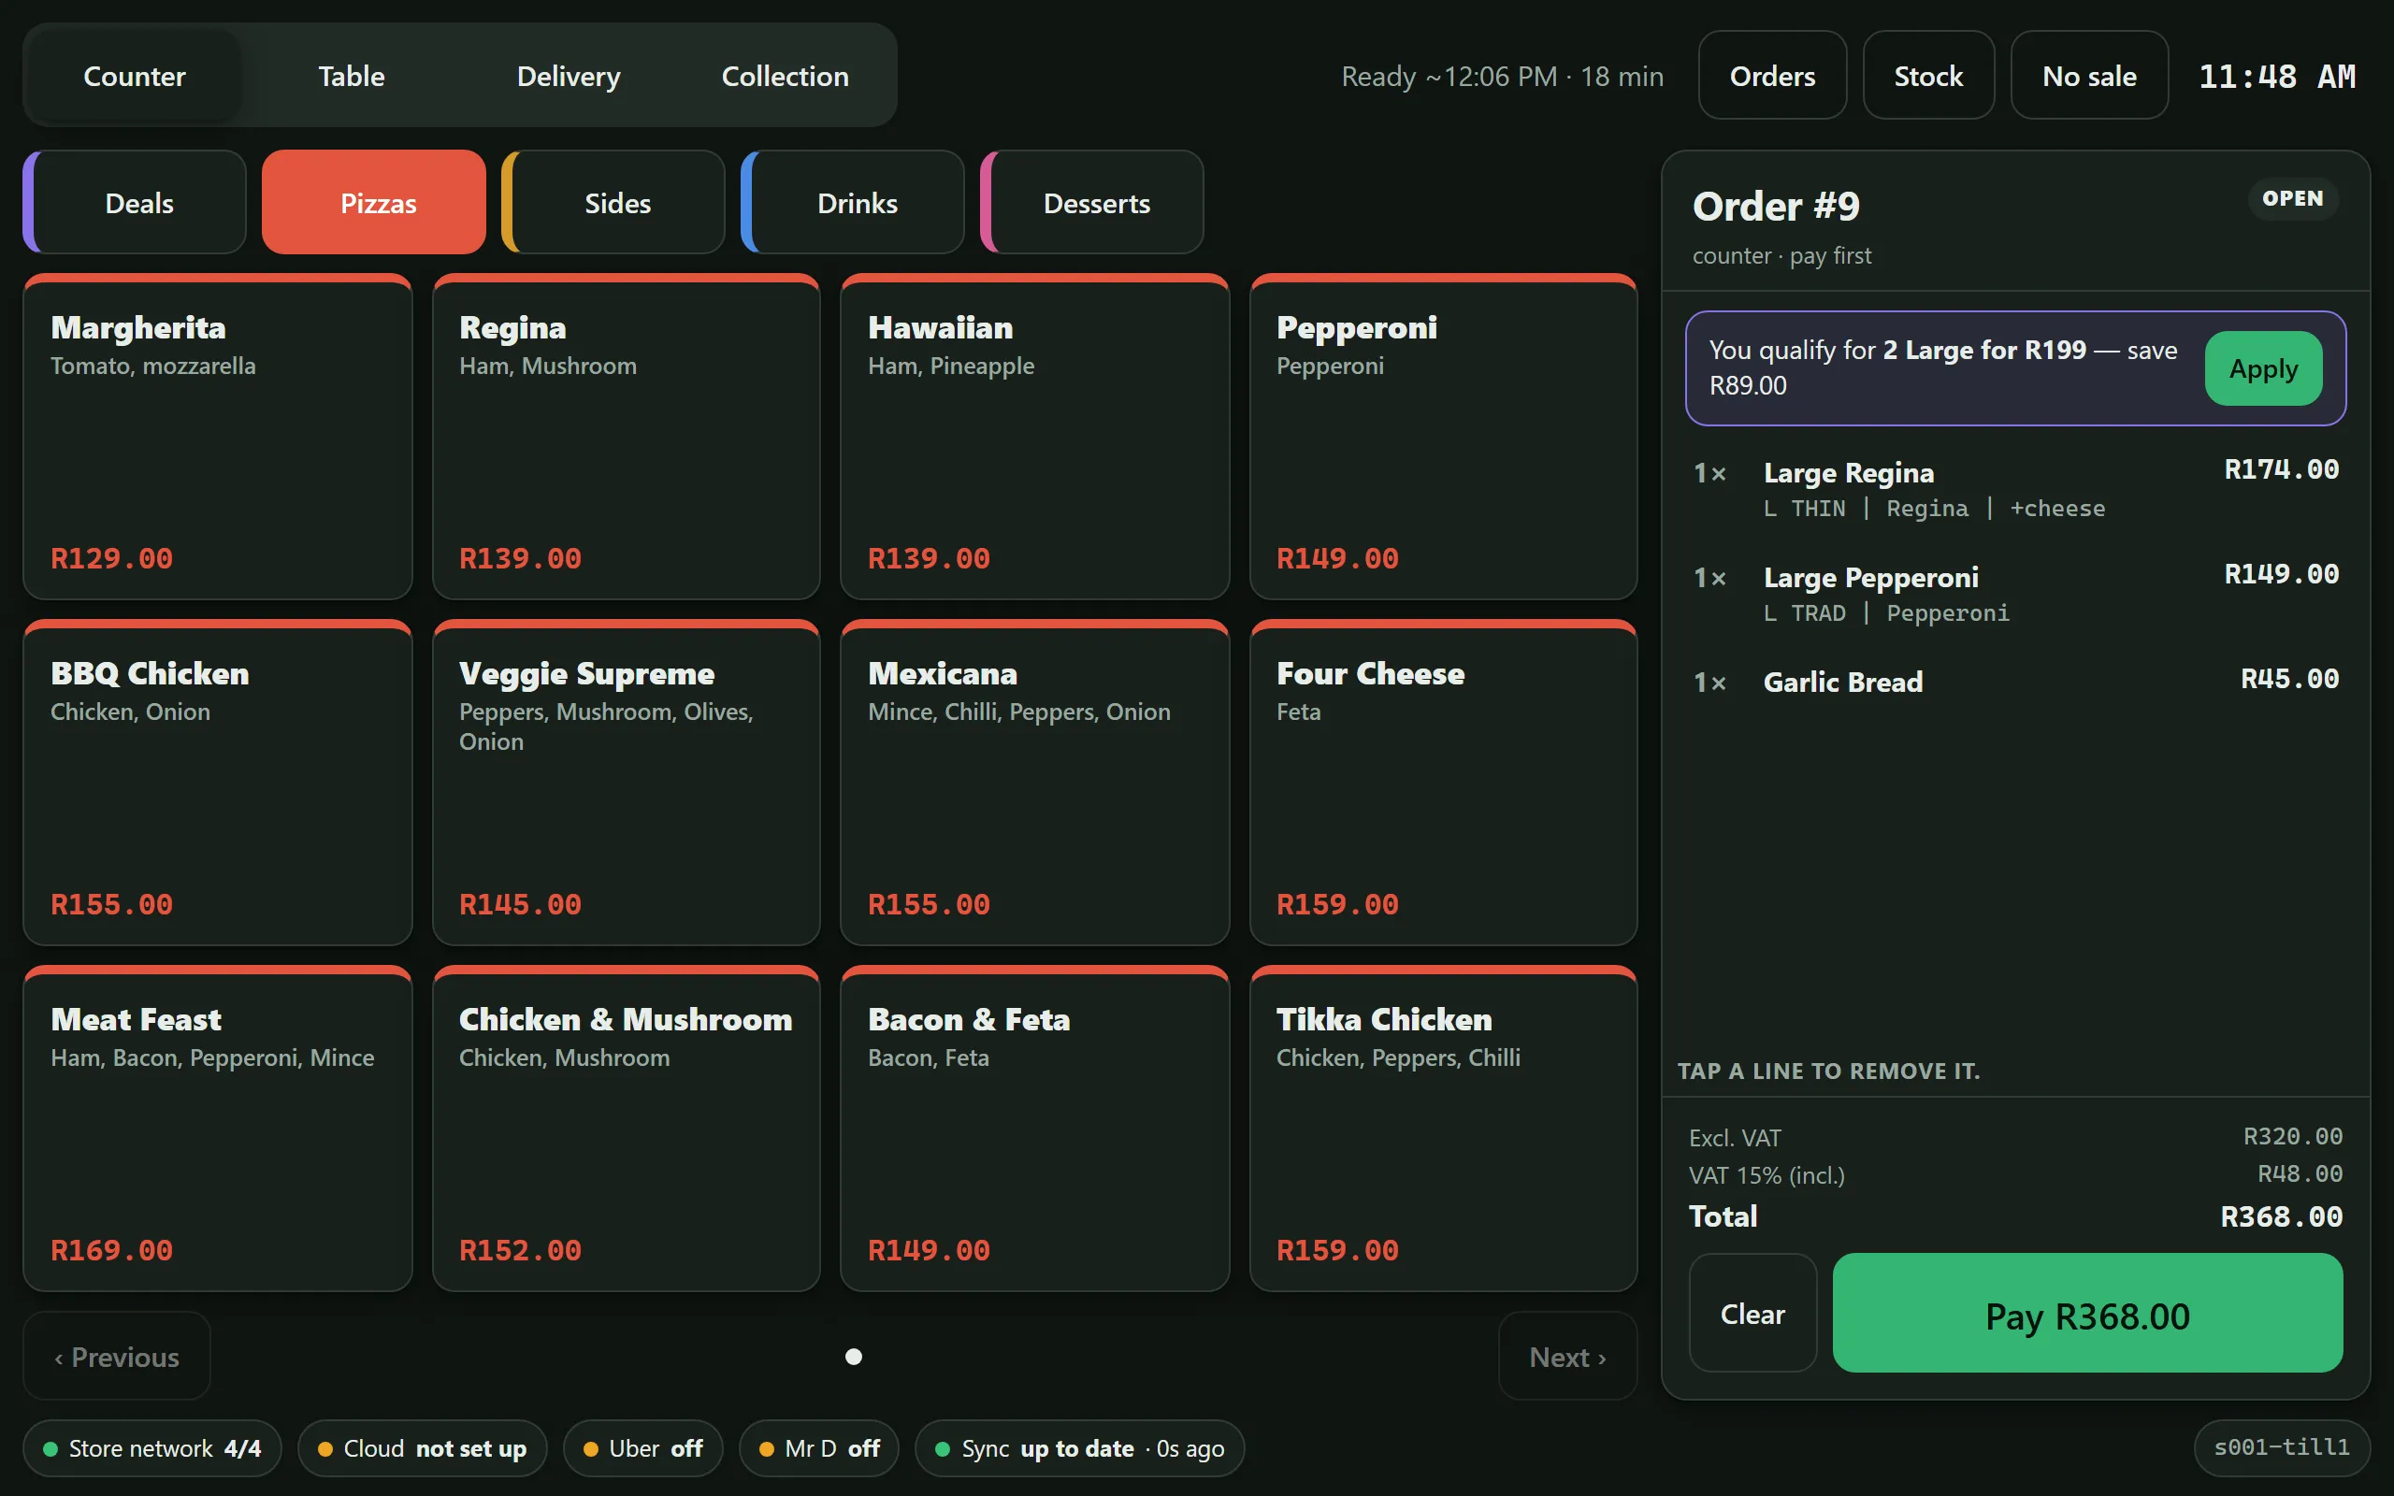The image size is (2394, 1496).
Task: Switch to Table order mode
Action: [352, 76]
